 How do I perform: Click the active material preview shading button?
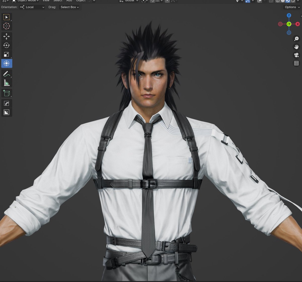coord(288,1)
